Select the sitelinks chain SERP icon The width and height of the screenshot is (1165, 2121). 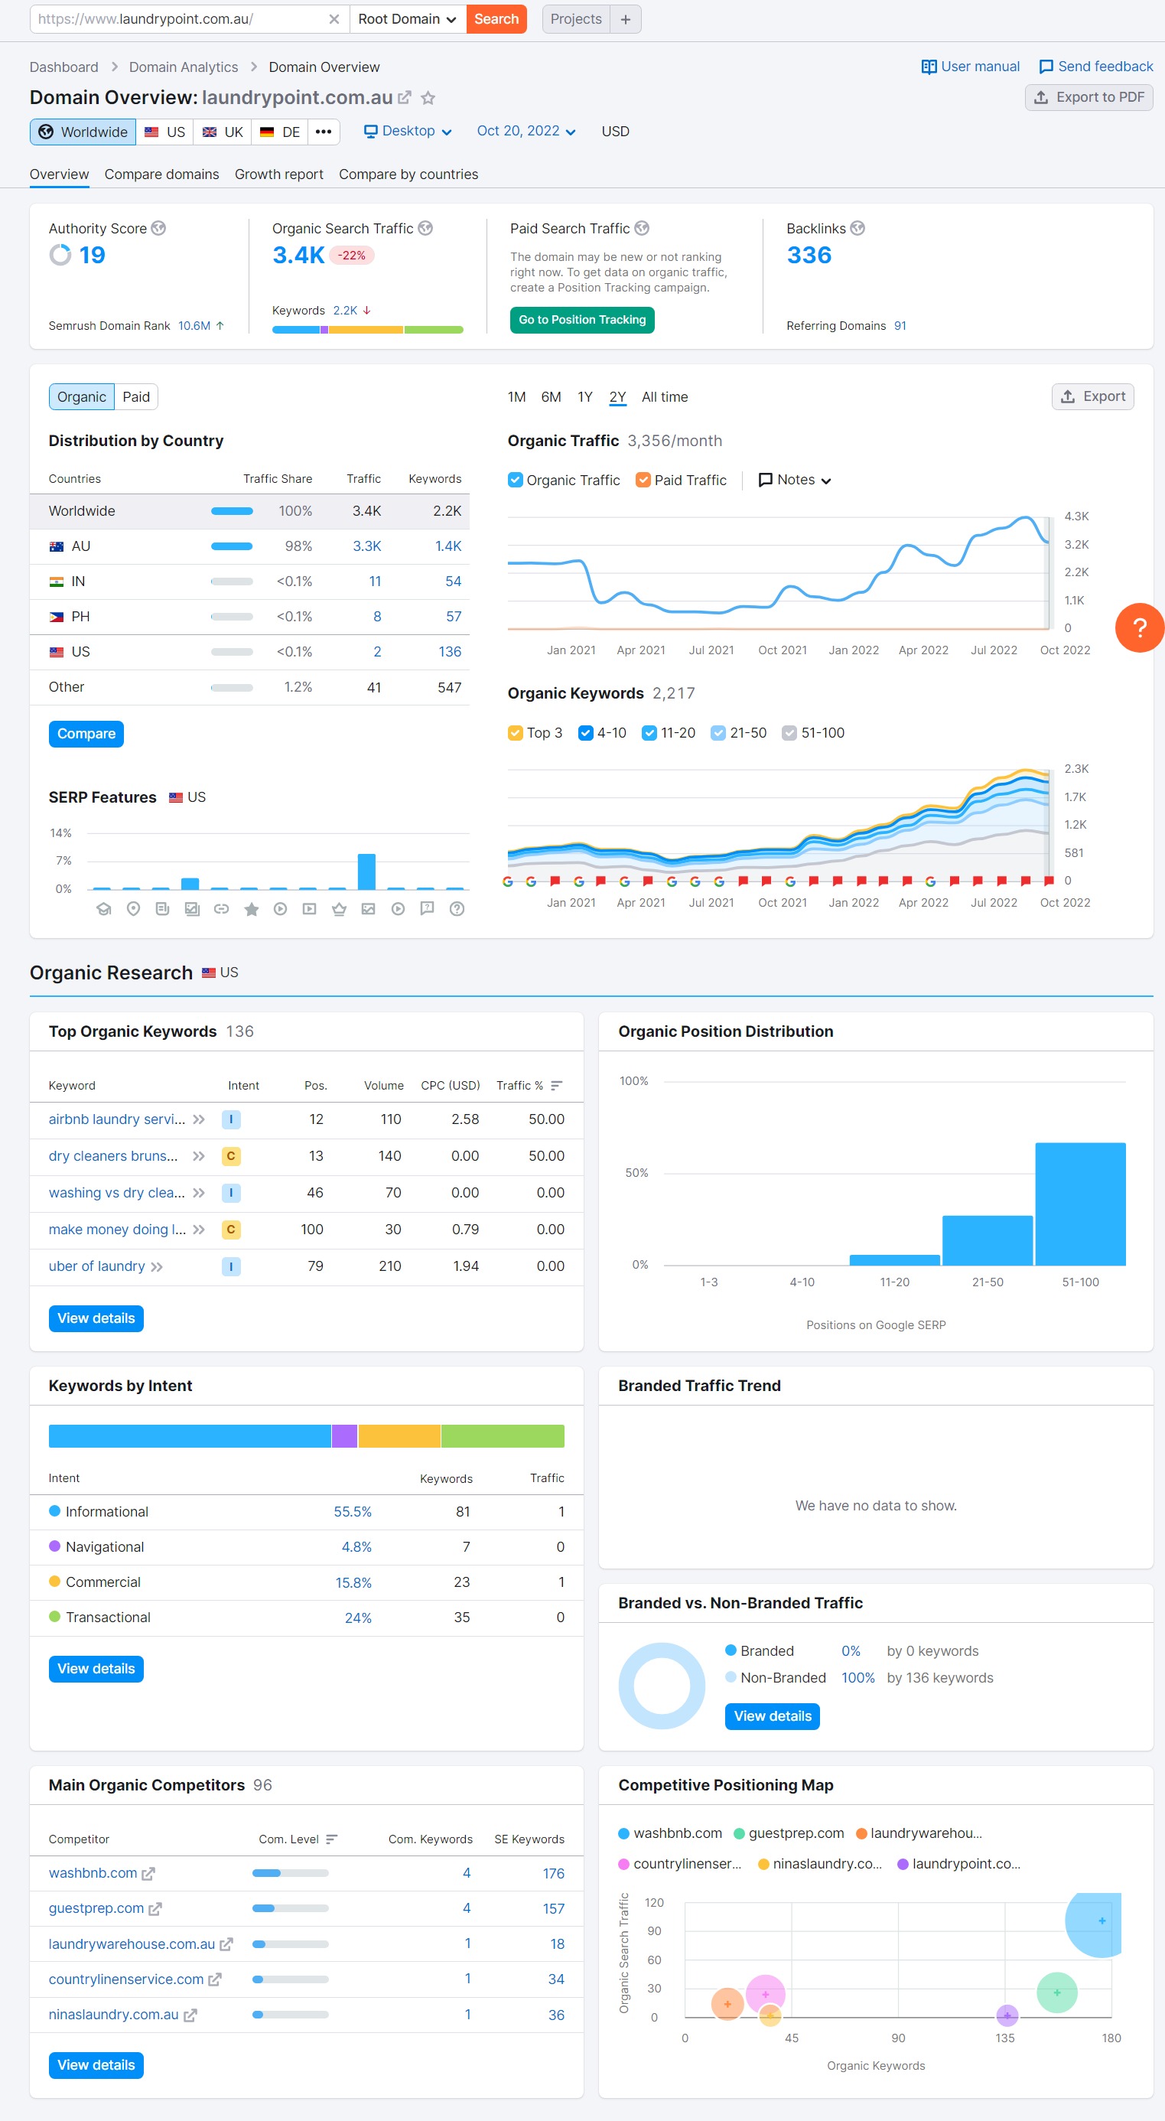(222, 909)
